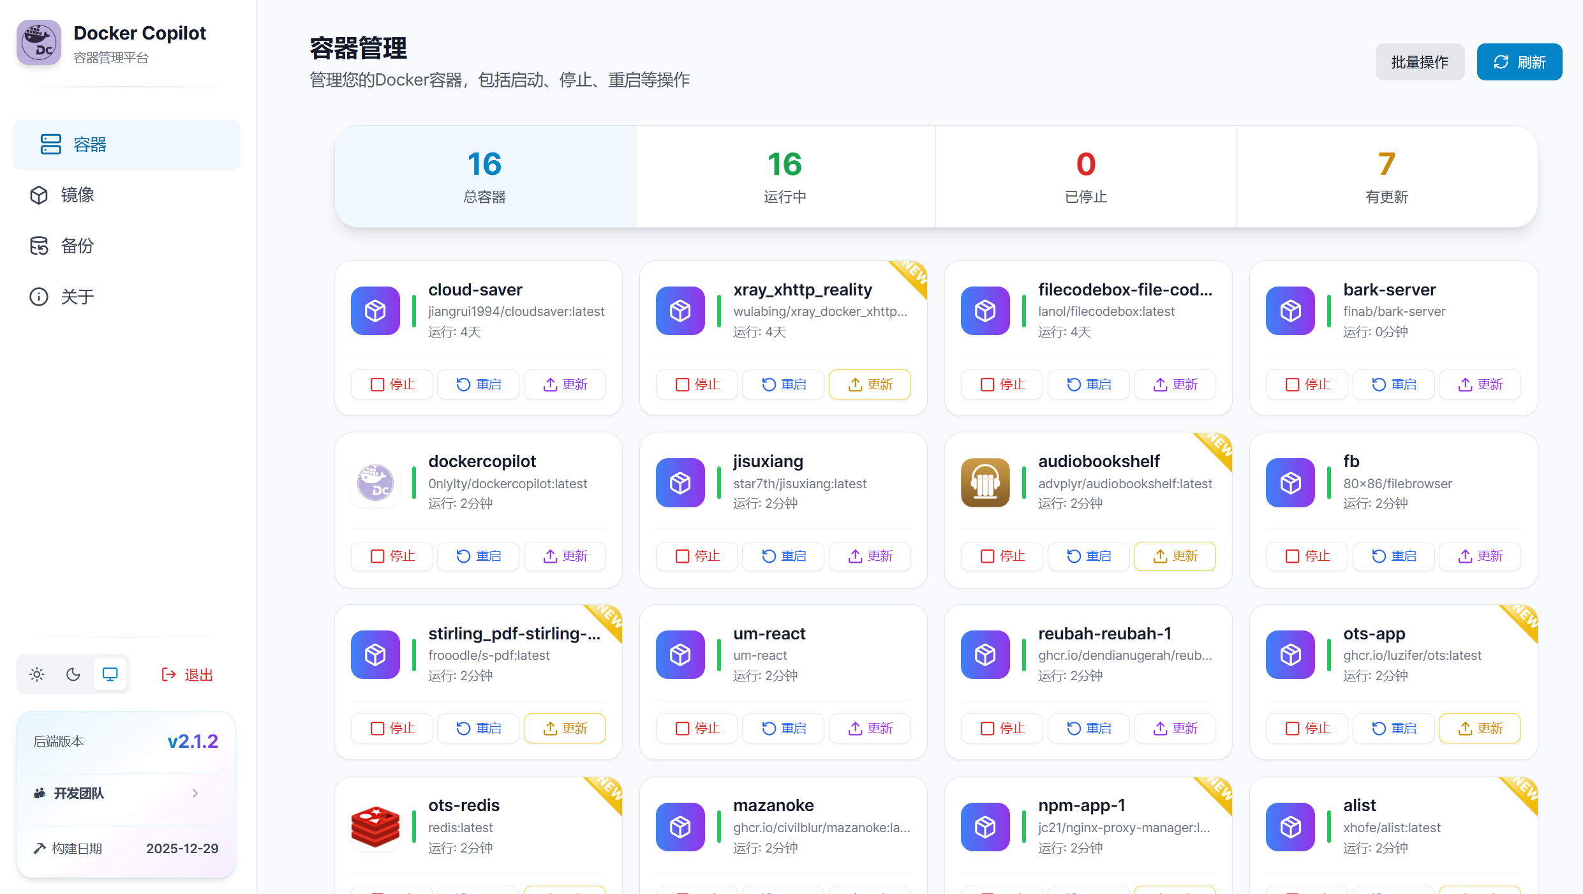The height and width of the screenshot is (894, 1583).
Task: Update the ots-app container
Action: tap(1480, 728)
